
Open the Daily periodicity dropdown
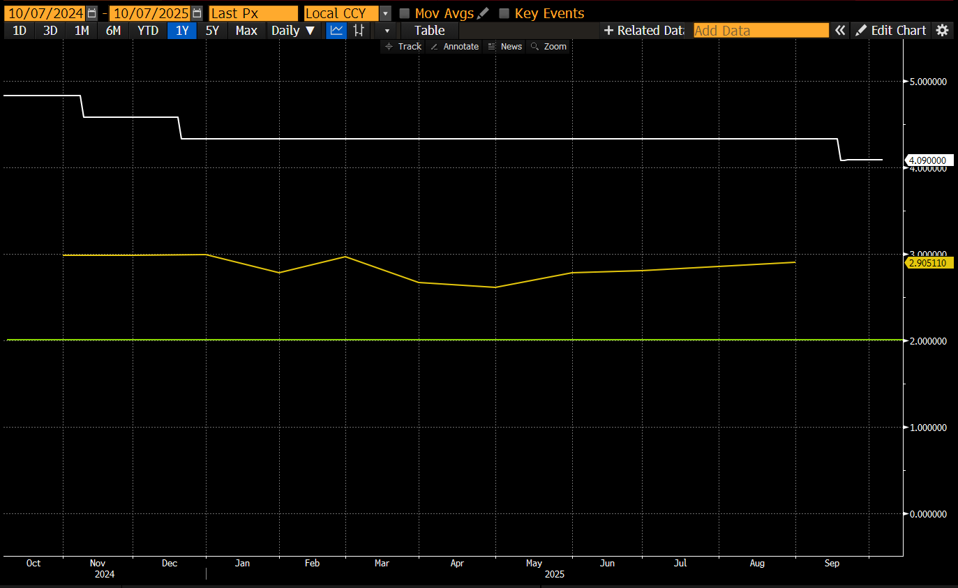(293, 30)
